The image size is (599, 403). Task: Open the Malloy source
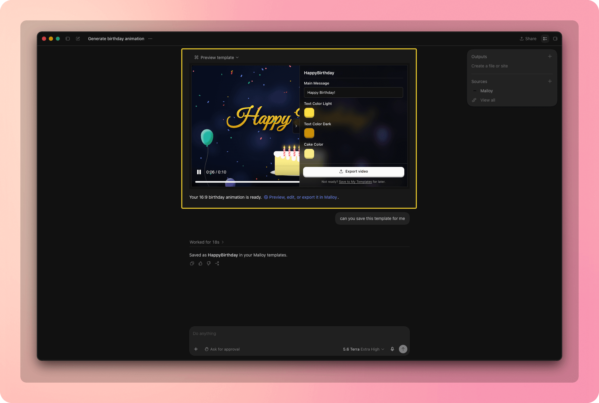click(x=486, y=91)
